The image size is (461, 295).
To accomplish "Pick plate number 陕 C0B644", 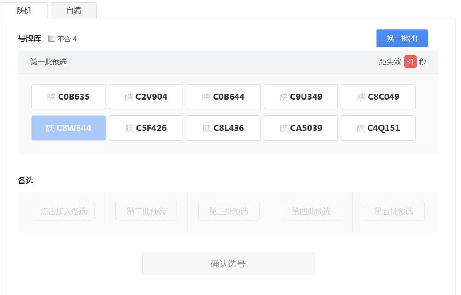I will tap(224, 97).
